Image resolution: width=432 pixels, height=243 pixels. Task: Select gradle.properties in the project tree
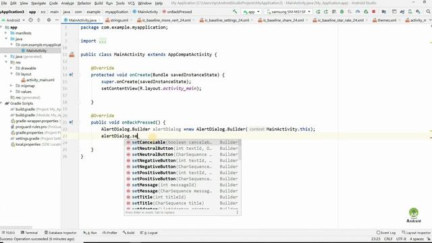pyautogui.click(x=26, y=132)
